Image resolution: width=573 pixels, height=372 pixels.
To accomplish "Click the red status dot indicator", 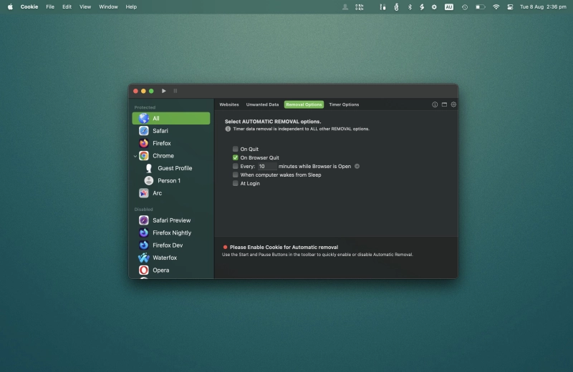I will 225,247.
